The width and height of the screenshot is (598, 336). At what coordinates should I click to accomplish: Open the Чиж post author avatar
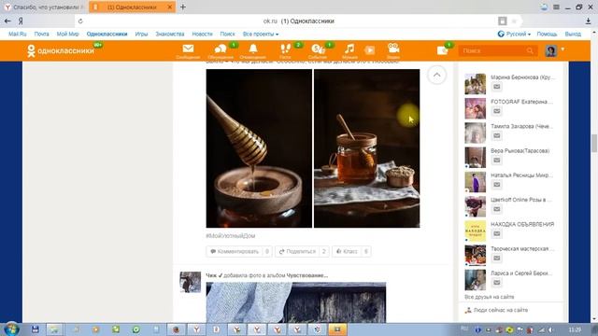point(191,282)
